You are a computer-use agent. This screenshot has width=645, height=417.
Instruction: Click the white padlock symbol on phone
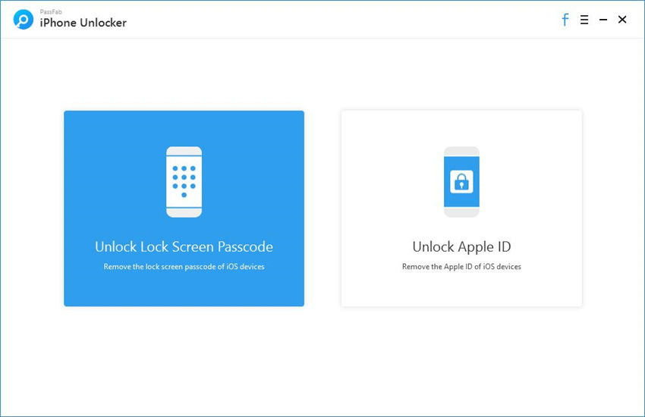click(461, 181)
